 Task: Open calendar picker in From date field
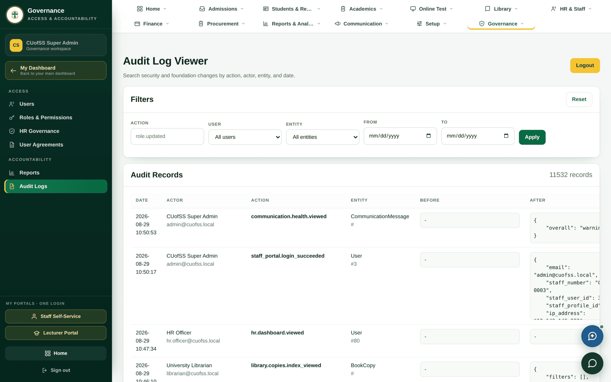[x=428, y=136]
